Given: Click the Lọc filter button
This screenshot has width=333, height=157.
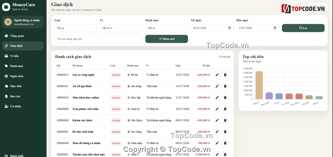Looking at the screenshot, I should pos(303,28).
